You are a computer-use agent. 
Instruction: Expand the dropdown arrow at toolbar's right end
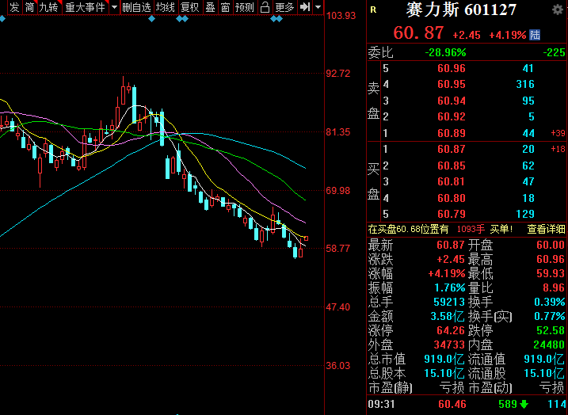318,7
